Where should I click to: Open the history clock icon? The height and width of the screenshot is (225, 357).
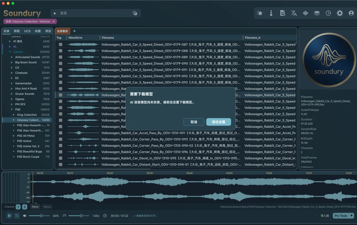click(328, 13)
